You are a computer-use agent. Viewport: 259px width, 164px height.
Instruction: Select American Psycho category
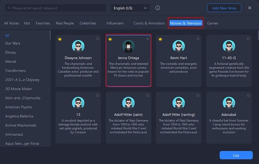point(18,107)
